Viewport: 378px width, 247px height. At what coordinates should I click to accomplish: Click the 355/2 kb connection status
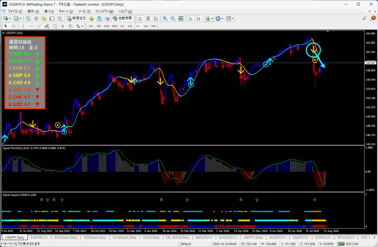tap(348, 244)
